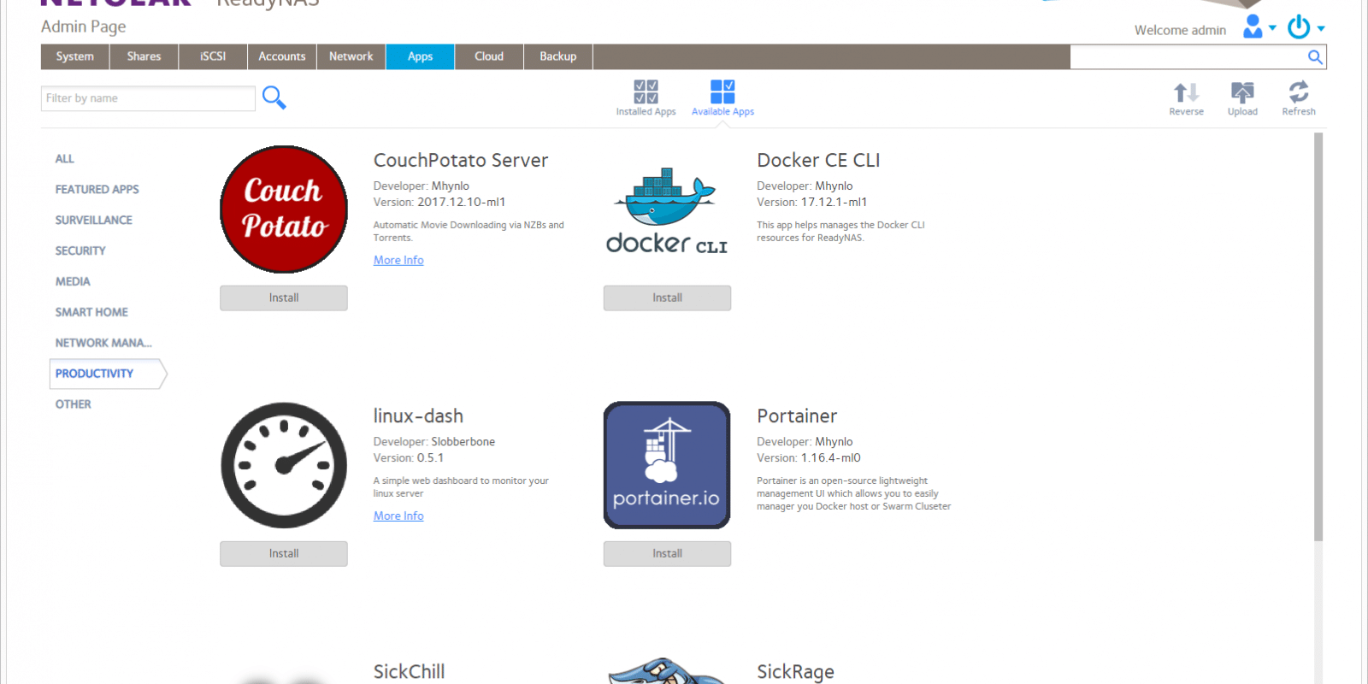Click the Portainer app logo

pos(667,465)
